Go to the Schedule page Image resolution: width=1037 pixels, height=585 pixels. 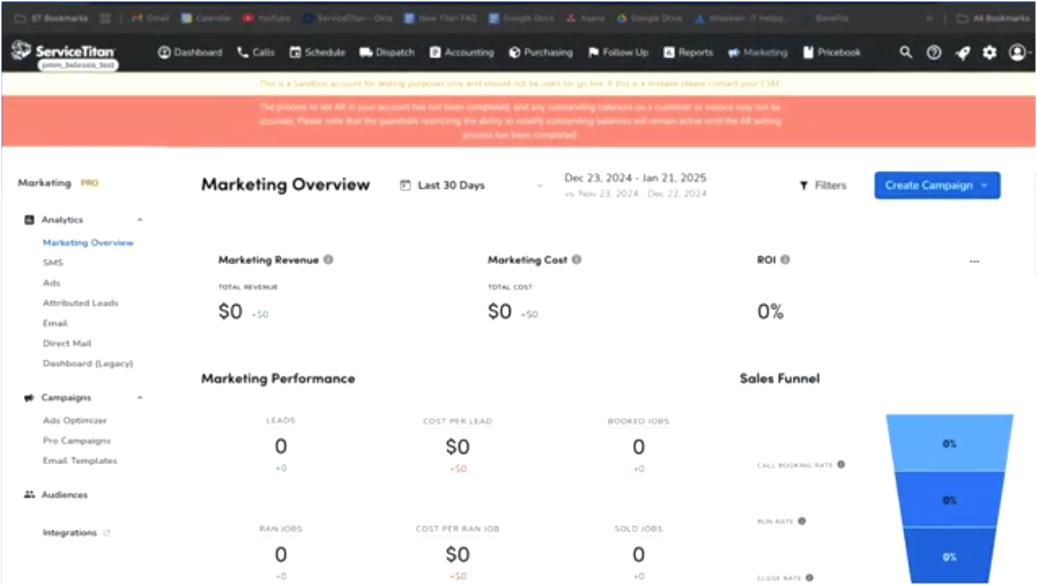coord(317,52)
